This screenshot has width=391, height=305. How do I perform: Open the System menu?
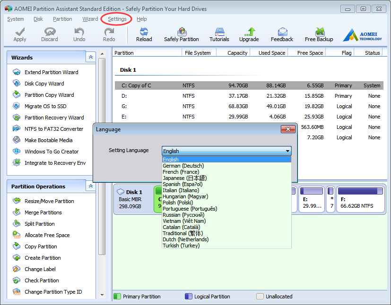(x=16, y=19)
